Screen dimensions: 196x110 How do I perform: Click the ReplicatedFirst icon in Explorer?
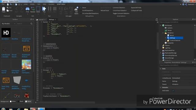point(163,50)
